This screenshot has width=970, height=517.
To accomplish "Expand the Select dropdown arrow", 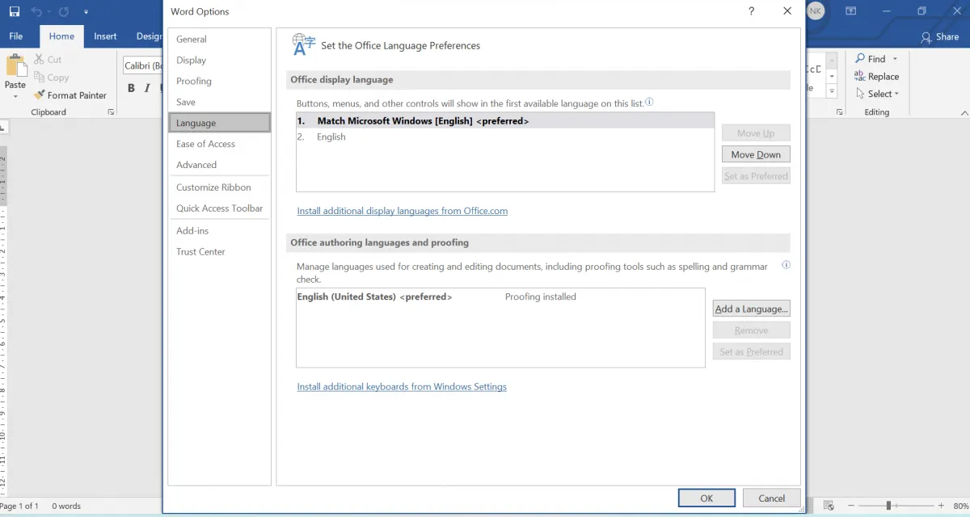I will tap(896, 95).
